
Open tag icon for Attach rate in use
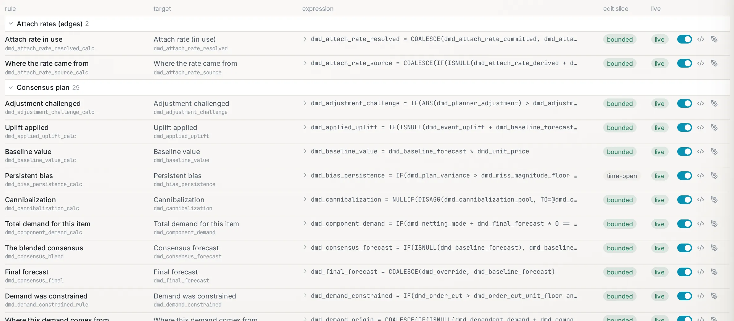tap(714, 39)
